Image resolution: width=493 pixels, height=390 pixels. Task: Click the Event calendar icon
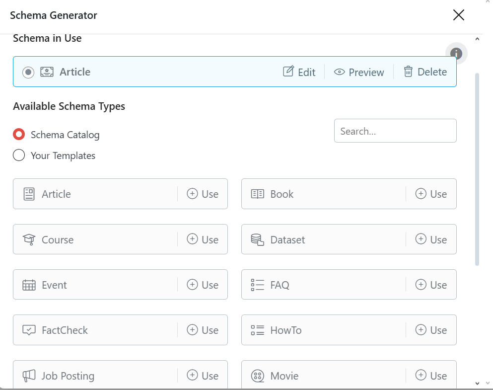[x=29, y=285]
